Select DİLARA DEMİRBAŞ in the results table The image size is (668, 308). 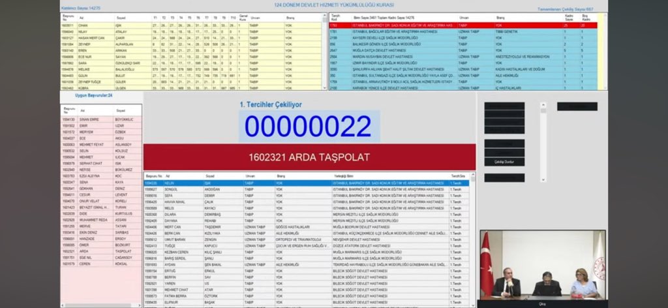point(307,215)
